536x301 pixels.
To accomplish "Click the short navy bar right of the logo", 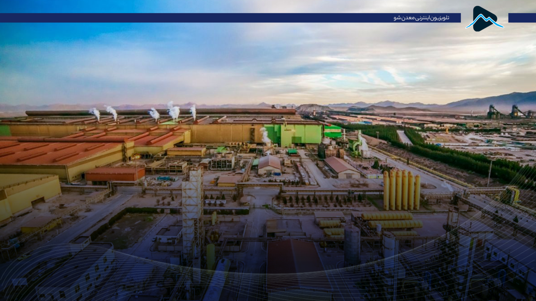I will coord(522,18).
